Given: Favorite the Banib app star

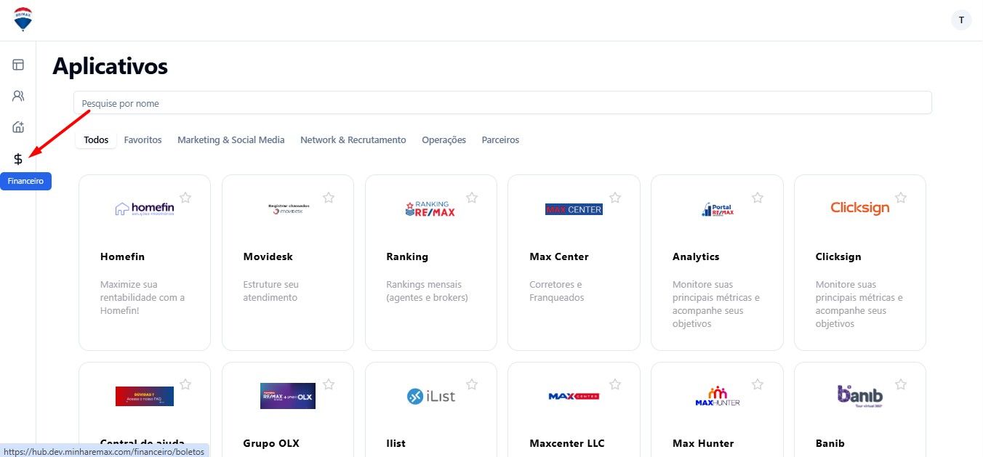Looking at the screenshot, I should [x=901, y=384].
